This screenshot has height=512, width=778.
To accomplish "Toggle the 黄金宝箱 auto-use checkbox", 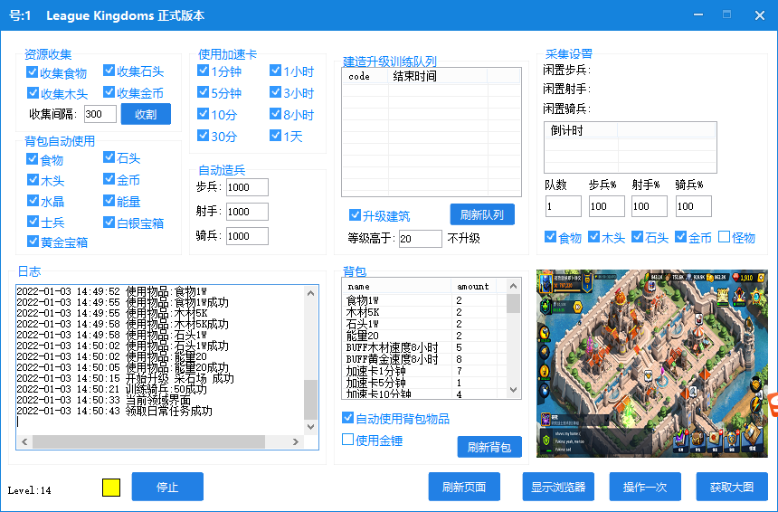I will [x=33, y=242].
